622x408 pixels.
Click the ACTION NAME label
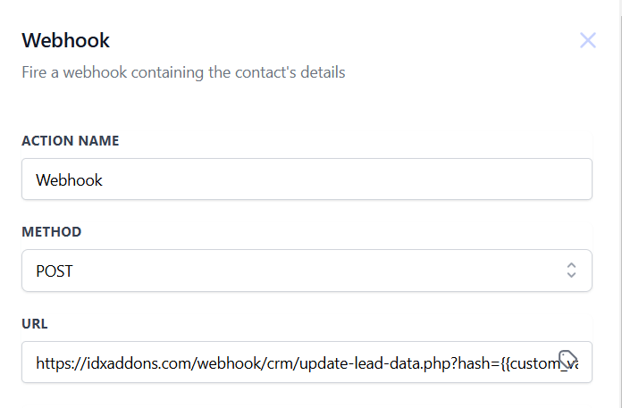71,141
